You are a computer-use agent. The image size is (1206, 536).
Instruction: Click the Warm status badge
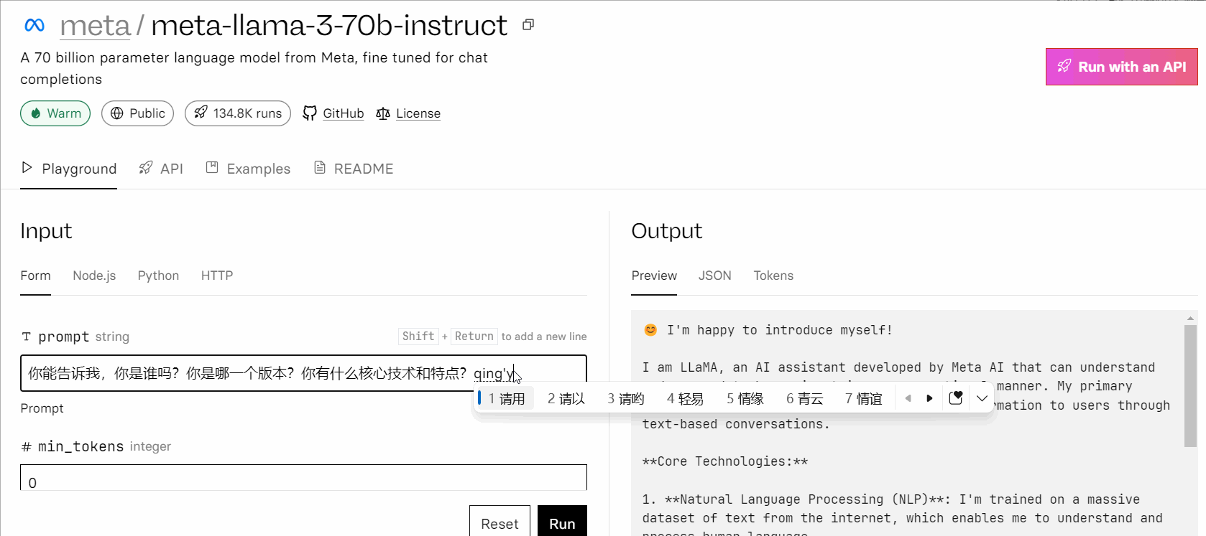click(55, 113)
